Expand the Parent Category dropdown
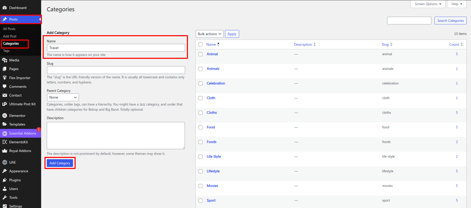Image resolution: width=471 pixels, height=208 pixels. tap(63, 97)
